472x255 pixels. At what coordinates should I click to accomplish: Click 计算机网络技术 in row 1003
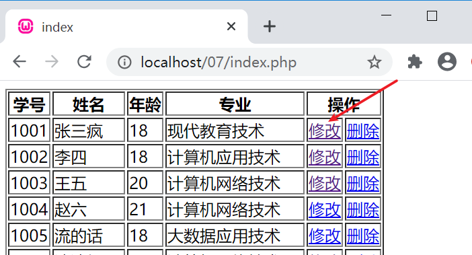pos(235,183)
